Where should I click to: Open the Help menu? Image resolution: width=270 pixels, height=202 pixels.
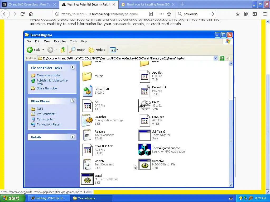click(x=84, y=41)
